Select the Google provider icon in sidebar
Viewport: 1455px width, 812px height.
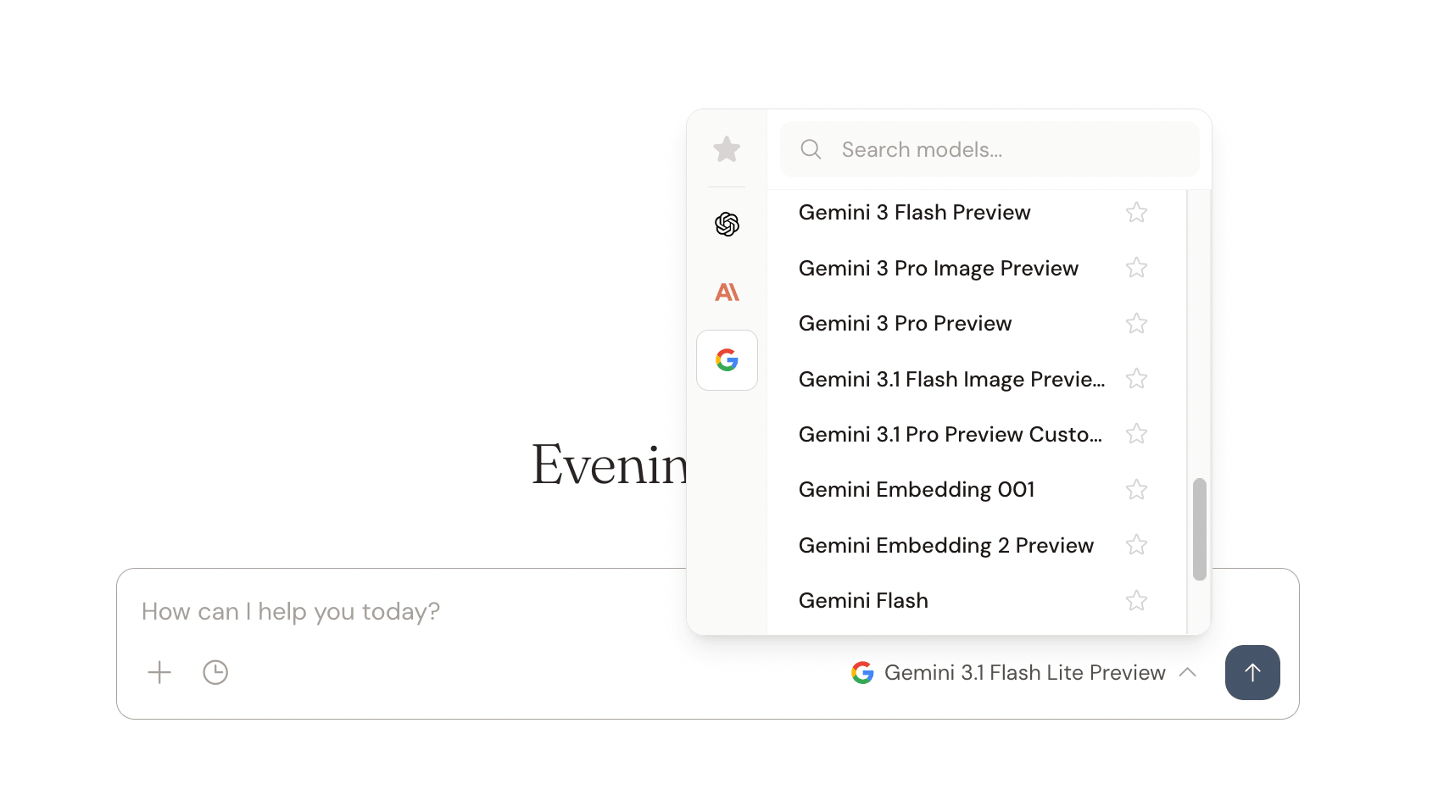coord(727,360)
